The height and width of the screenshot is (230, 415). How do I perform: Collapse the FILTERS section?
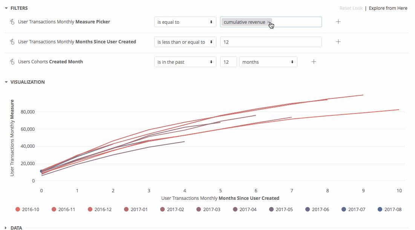coord(16,8)
